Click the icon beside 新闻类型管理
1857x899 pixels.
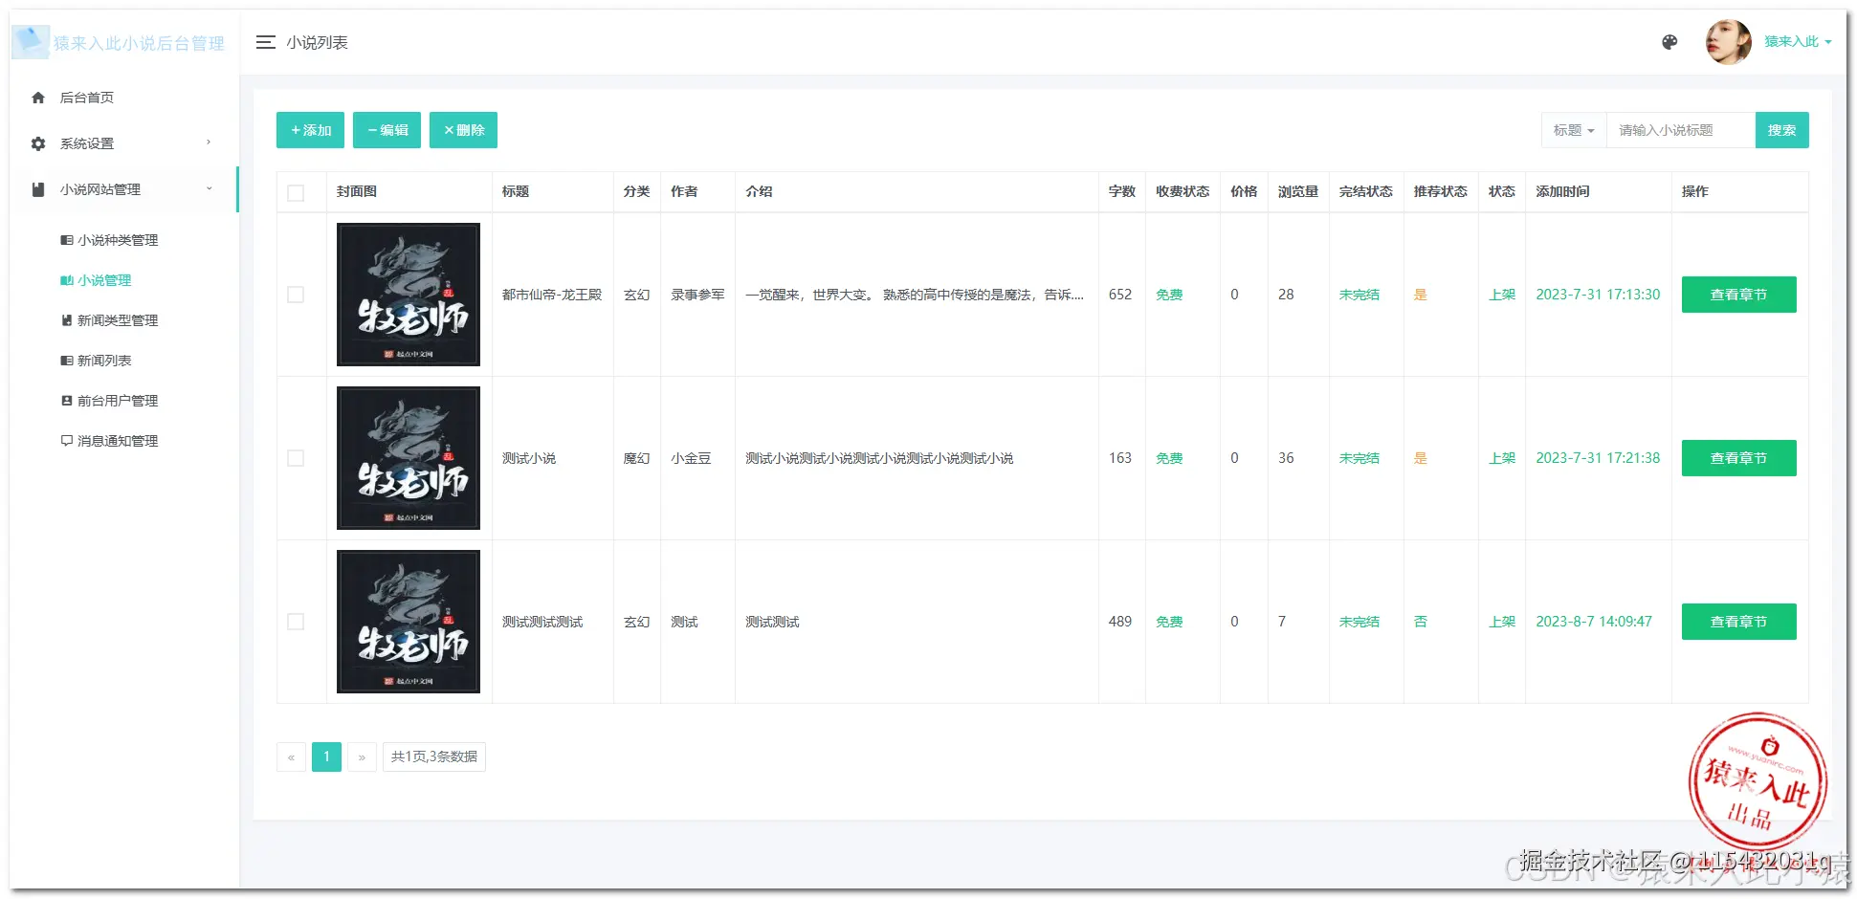pos(67,320)
